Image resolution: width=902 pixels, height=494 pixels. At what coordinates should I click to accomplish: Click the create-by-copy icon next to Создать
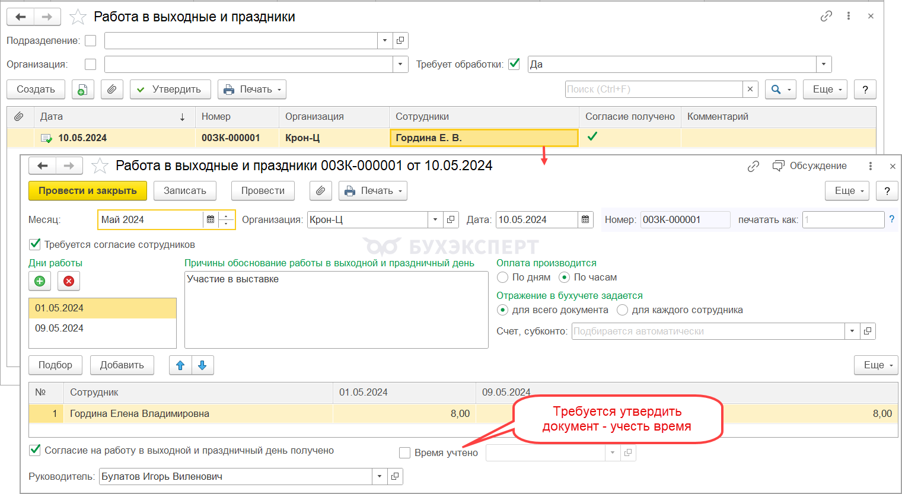pos(83,90)
